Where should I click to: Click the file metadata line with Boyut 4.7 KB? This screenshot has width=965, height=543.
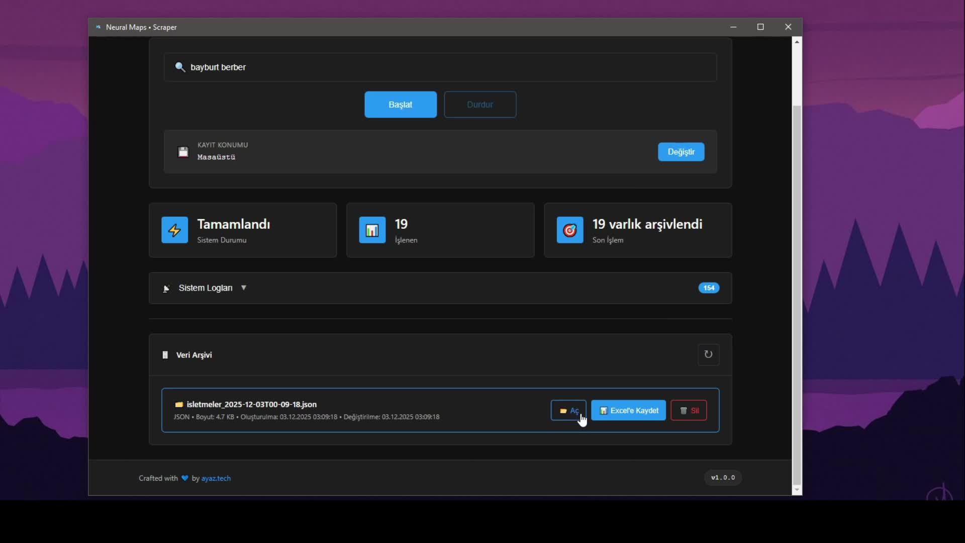pos(307,417)
